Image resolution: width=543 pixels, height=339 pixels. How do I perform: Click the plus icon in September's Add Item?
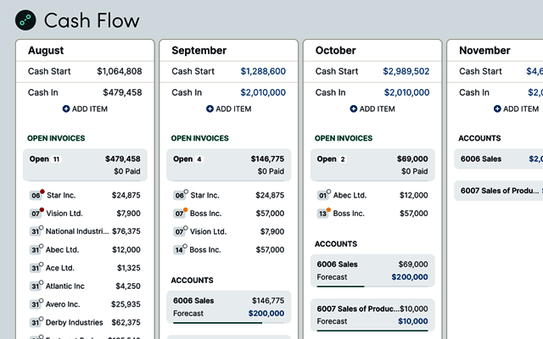coord(210,108)
